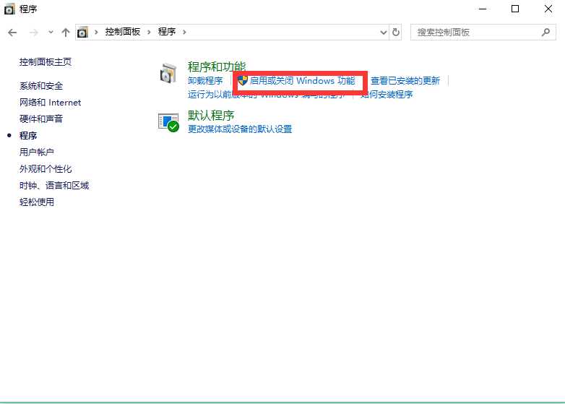Open 控制面板主页 link

coord(46,62)
